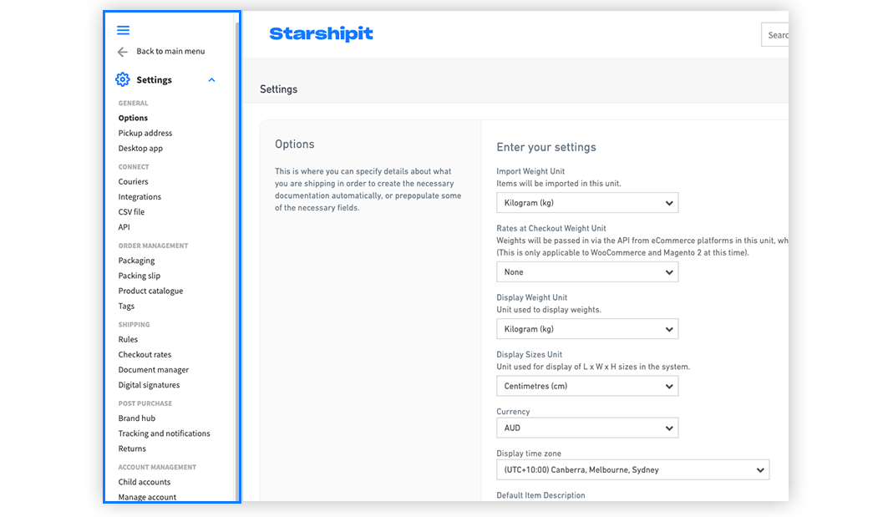Screen dimensions: 893x517
Task: Open Import Weight Unit dropdown
Action: pos(587,203)
